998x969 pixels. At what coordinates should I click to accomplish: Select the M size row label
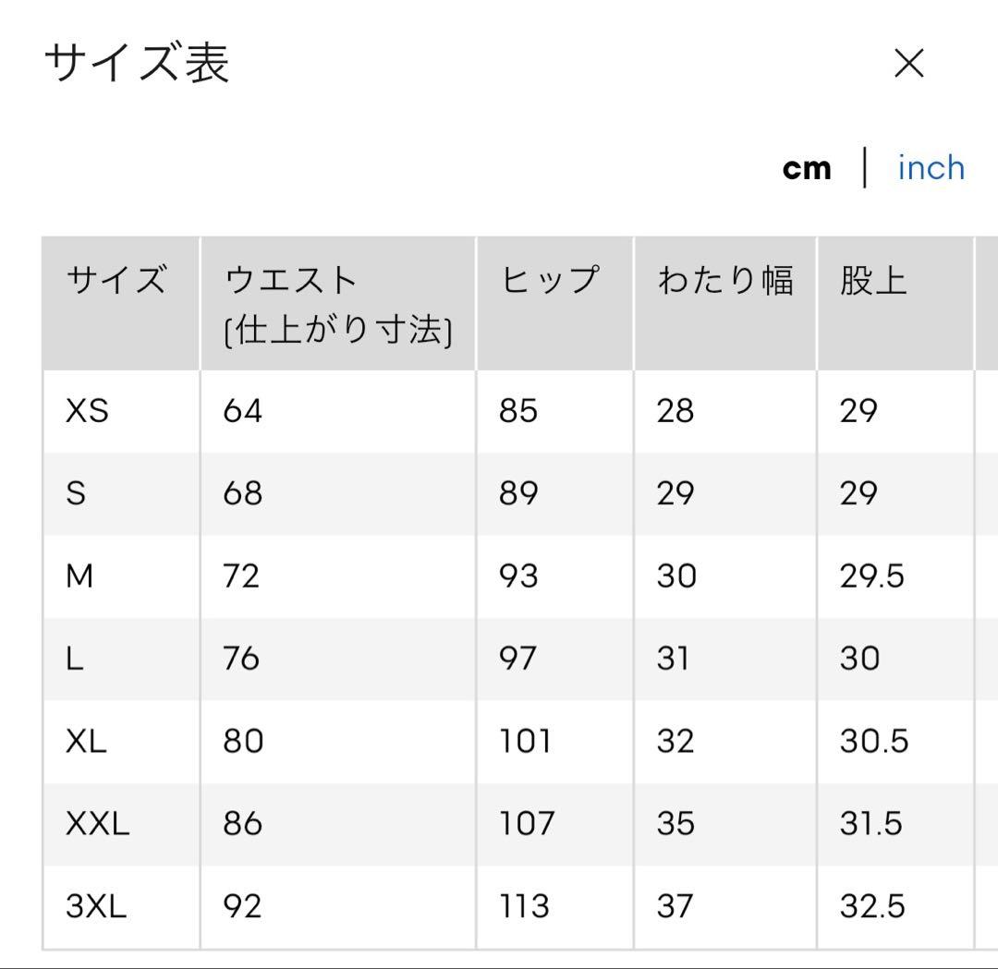79,575
